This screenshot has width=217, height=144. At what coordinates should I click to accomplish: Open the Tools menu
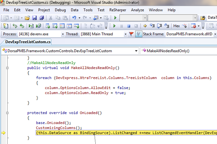pyautogui.click(x=88, y=10)
